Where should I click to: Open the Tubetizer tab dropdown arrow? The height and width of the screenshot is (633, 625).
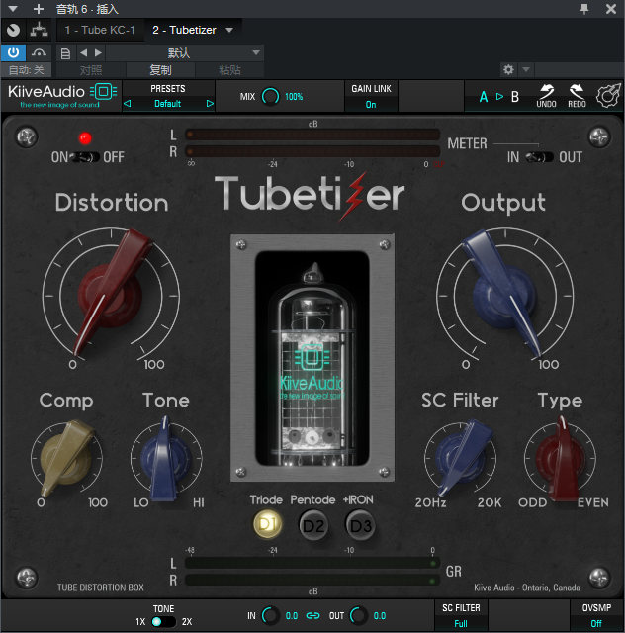click(x=229, y=30)
